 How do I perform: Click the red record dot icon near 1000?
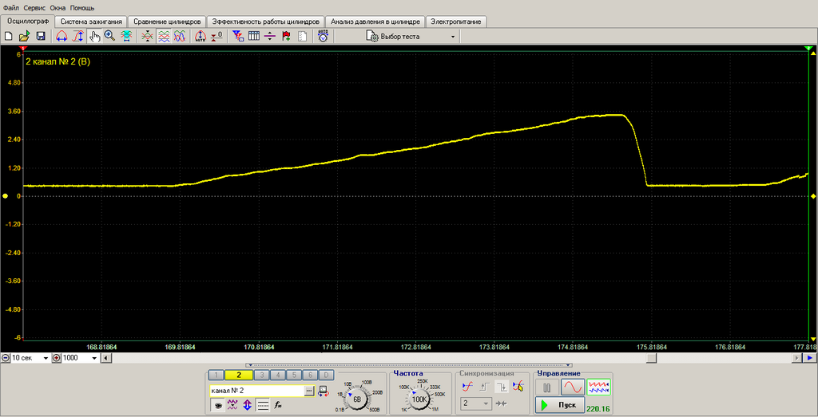pyautogui.click(x=56, y=358)
